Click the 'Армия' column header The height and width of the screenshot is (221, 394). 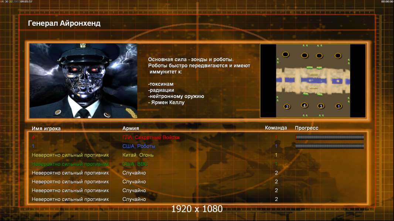point(131,129)
